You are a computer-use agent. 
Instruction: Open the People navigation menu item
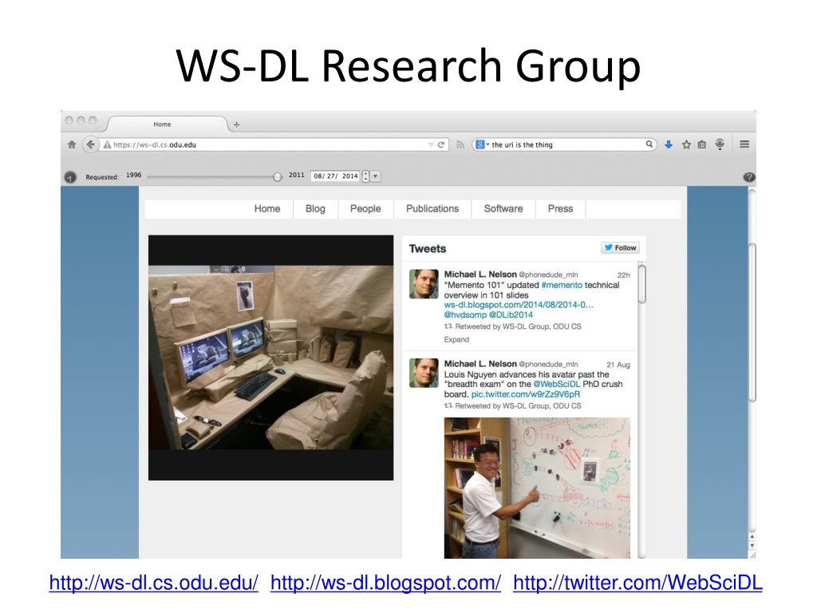point(365,208)
